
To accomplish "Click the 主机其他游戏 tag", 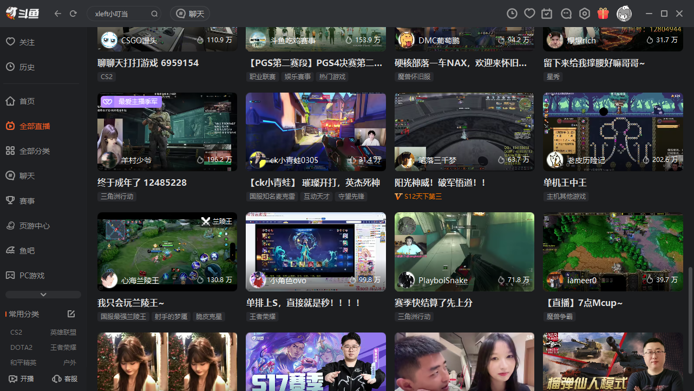I will coord(566,197).
